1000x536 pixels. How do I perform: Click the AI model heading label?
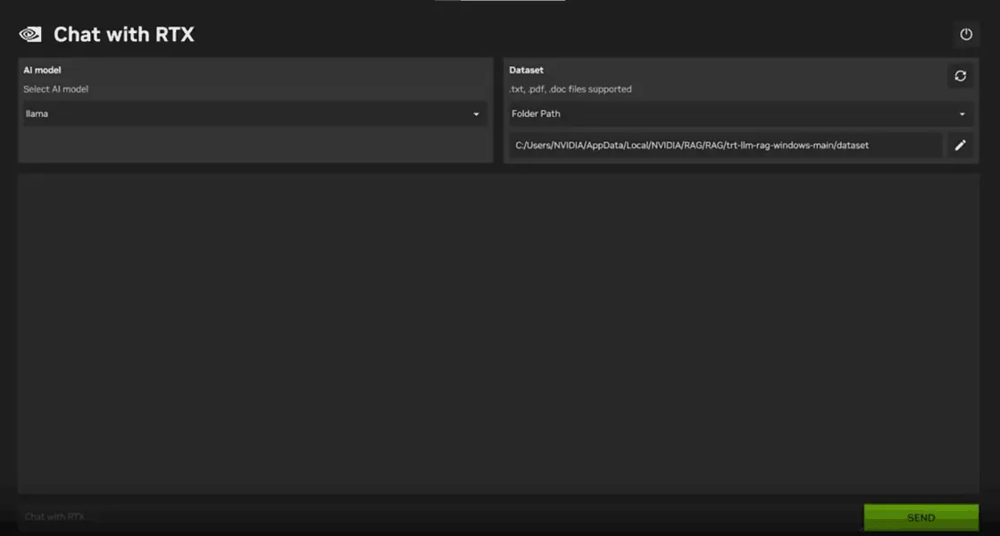coord(42,70)
